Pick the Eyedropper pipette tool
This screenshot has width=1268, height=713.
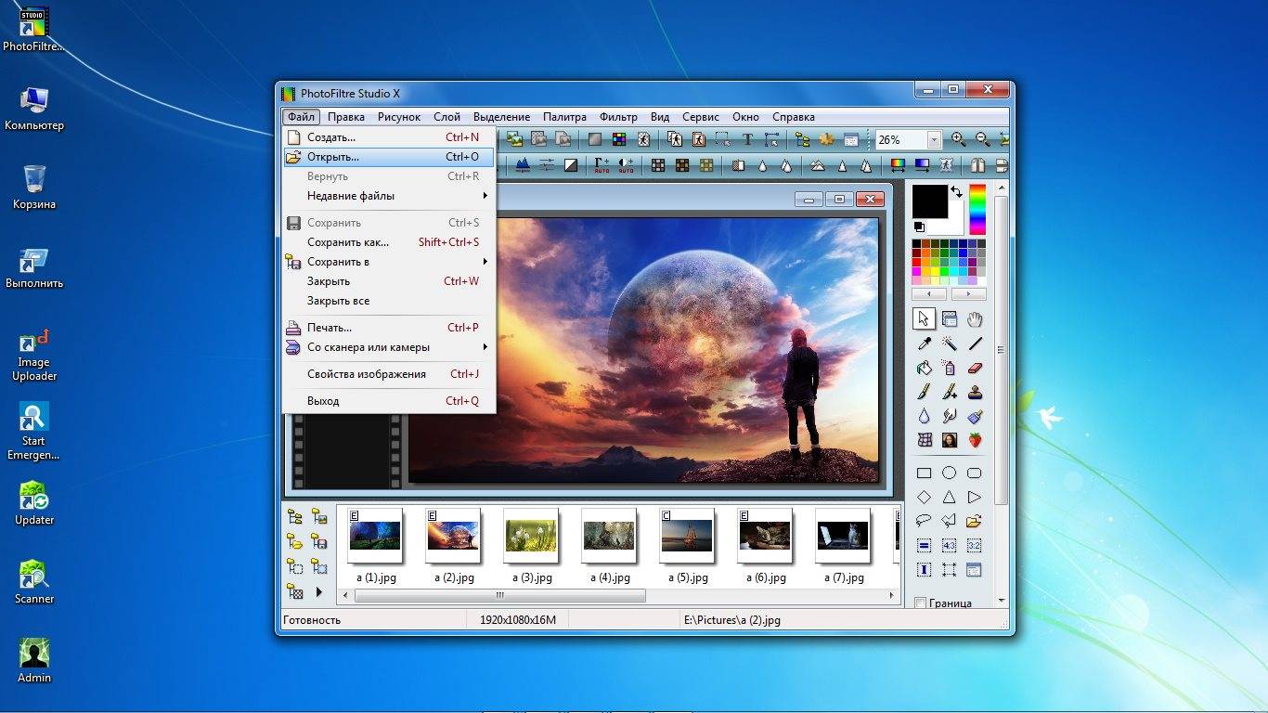tap(924, 344)
